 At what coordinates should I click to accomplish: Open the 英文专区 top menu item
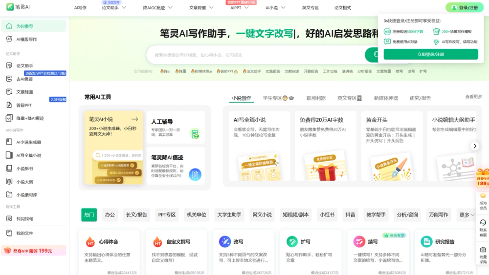311,7
